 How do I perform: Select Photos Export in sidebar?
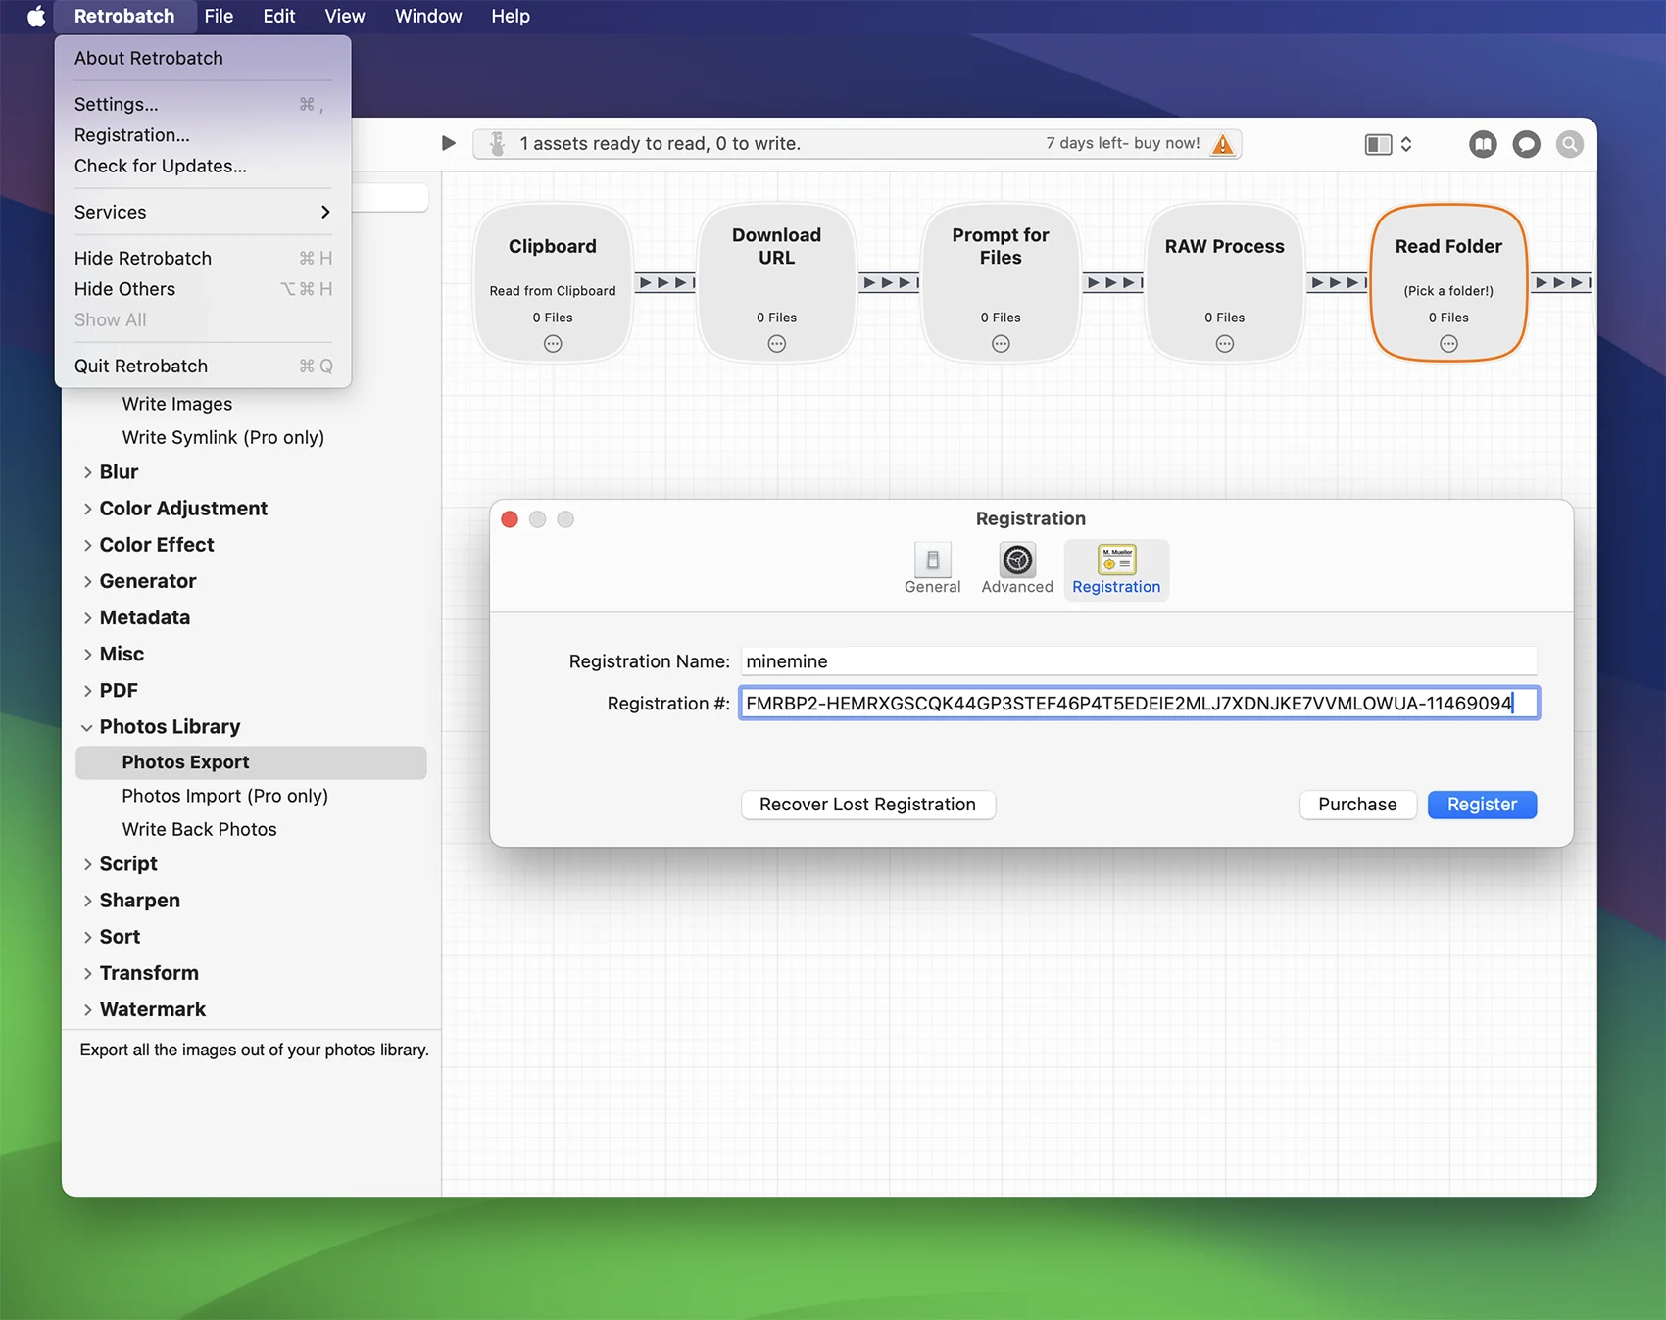[251, 762]
